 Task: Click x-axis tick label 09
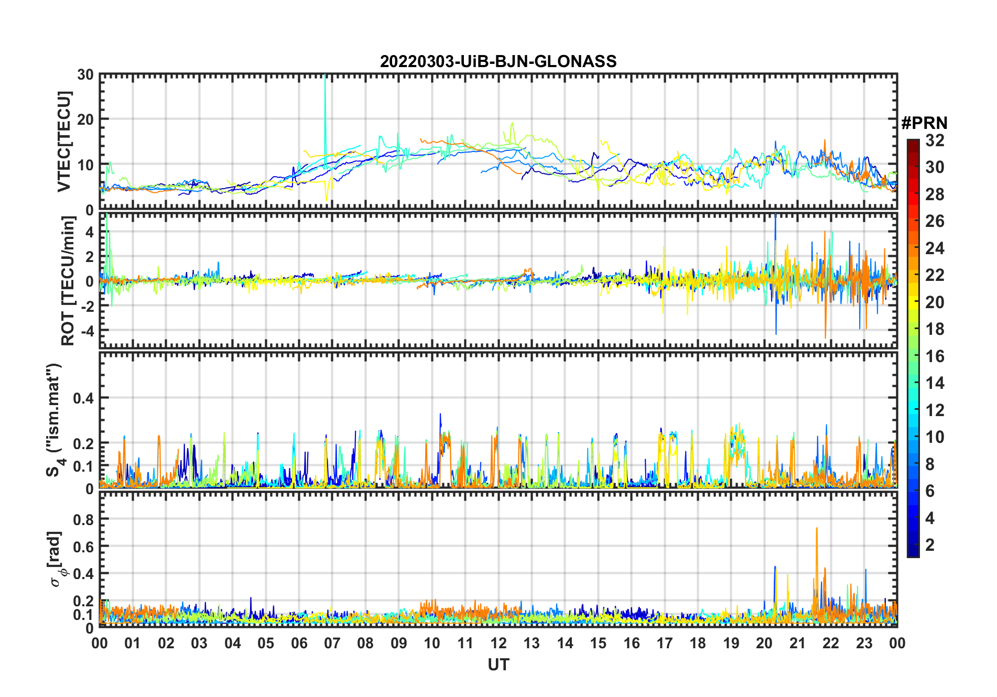398,643
